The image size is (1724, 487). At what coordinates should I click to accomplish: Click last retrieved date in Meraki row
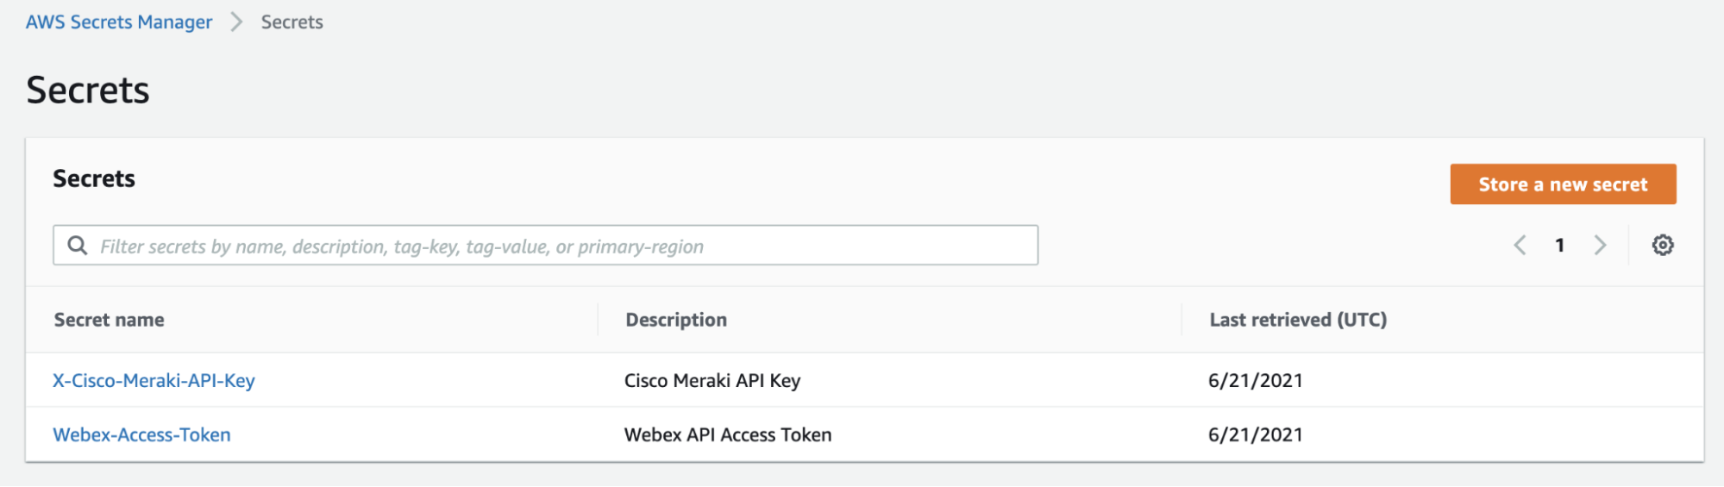(x=1255, y=380)
